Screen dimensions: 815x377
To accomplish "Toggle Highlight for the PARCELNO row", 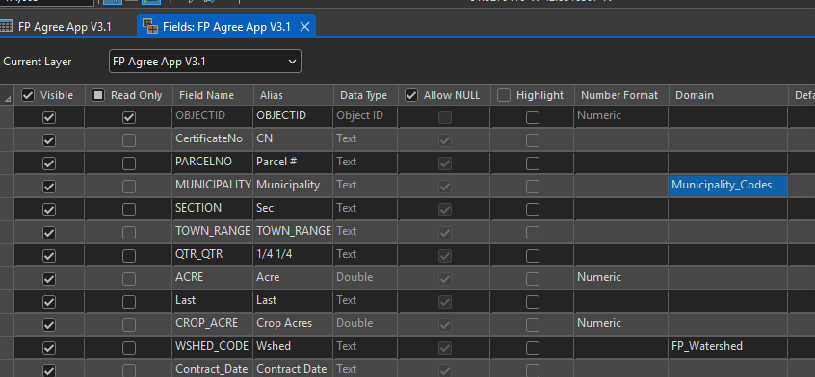I will [x=532, y=163].
